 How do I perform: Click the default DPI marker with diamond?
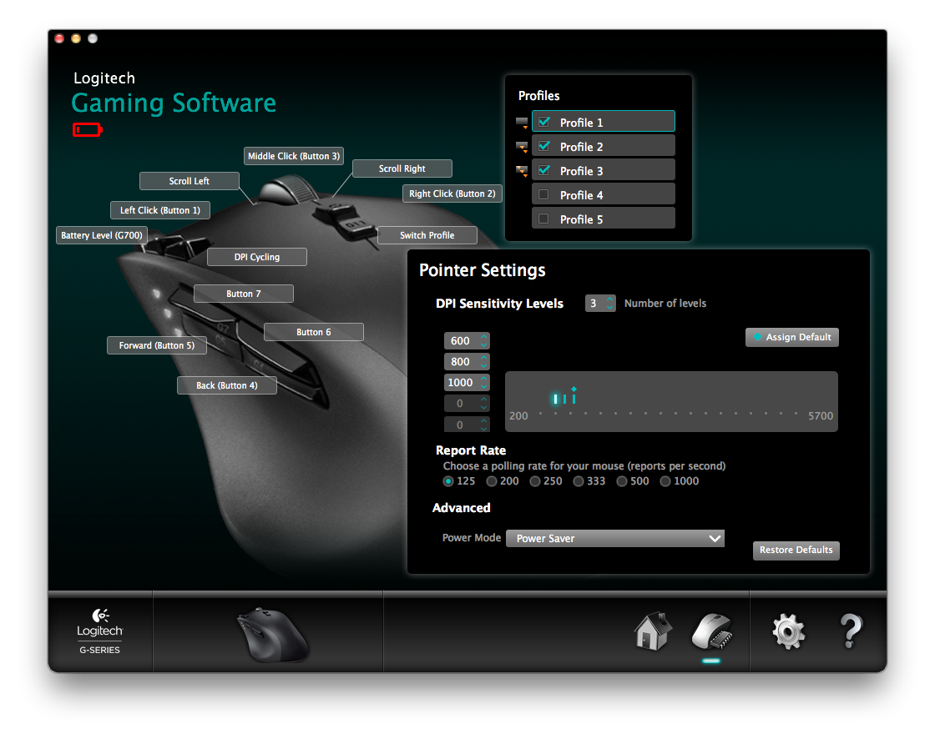click(574, 395)
